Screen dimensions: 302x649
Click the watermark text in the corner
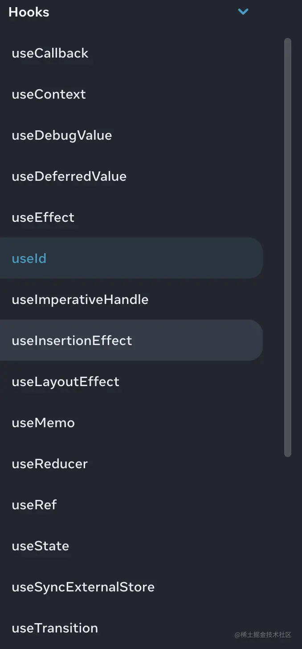click(x=263, y=635)
